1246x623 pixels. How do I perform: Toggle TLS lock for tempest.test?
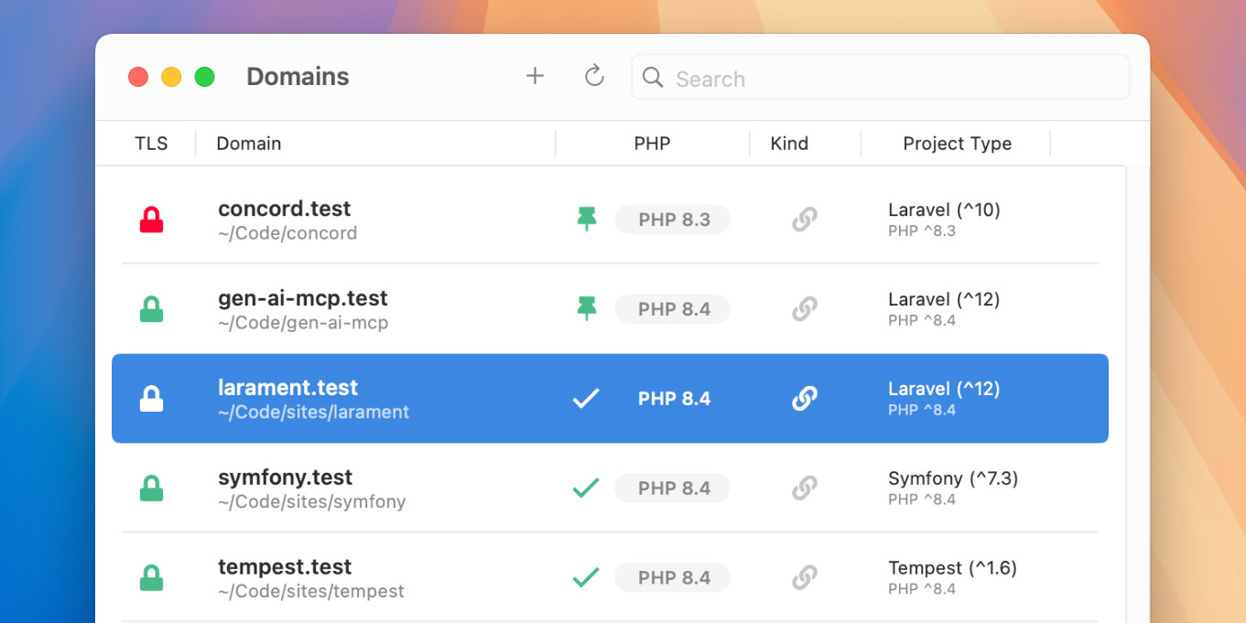[x=151, y=578]
